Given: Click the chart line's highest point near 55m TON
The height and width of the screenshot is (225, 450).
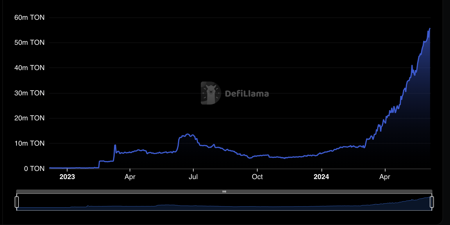Looking at the screenshot, I should [x=430, y=28].
